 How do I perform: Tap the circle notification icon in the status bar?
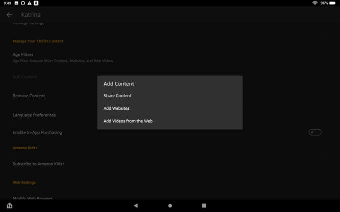click(23, 3)
